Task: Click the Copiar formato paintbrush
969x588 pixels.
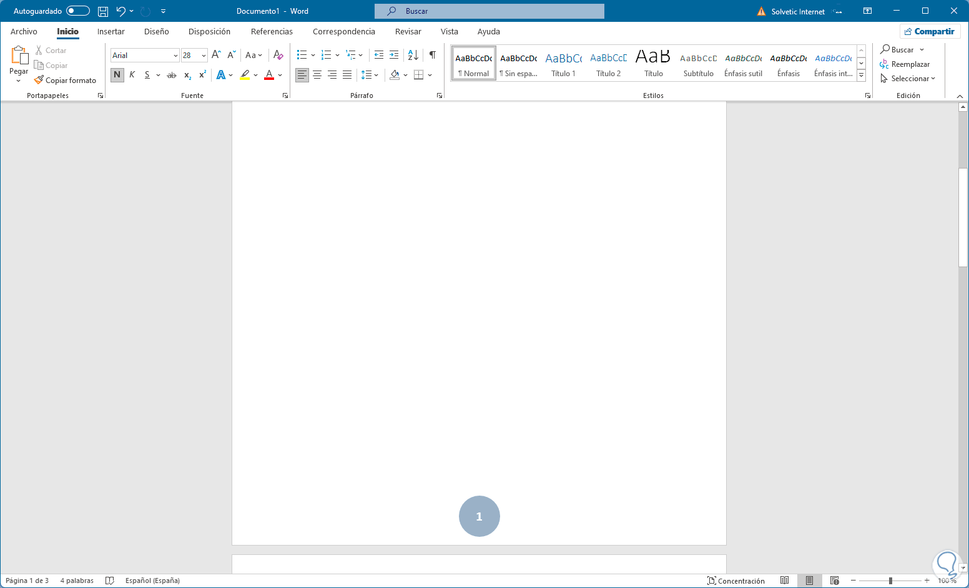Action: pyautogui.click(x=66, y=81)
